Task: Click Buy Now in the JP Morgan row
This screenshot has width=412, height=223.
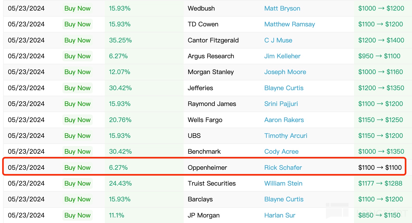Action: (x=77, y=215)
